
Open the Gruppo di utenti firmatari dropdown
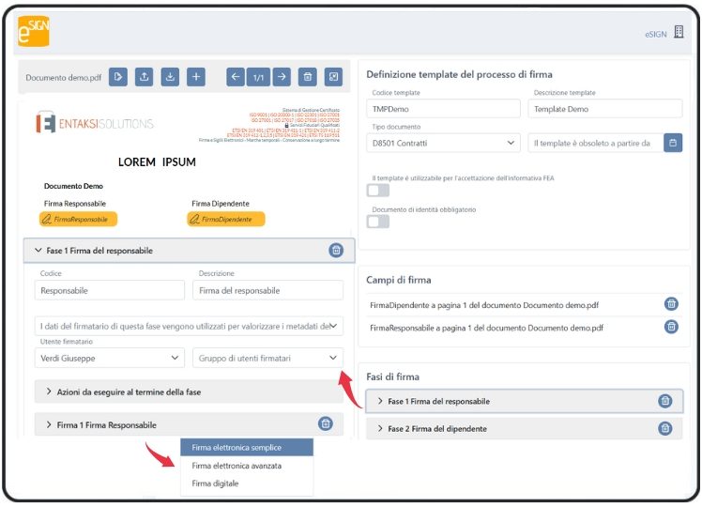(268, 358)
